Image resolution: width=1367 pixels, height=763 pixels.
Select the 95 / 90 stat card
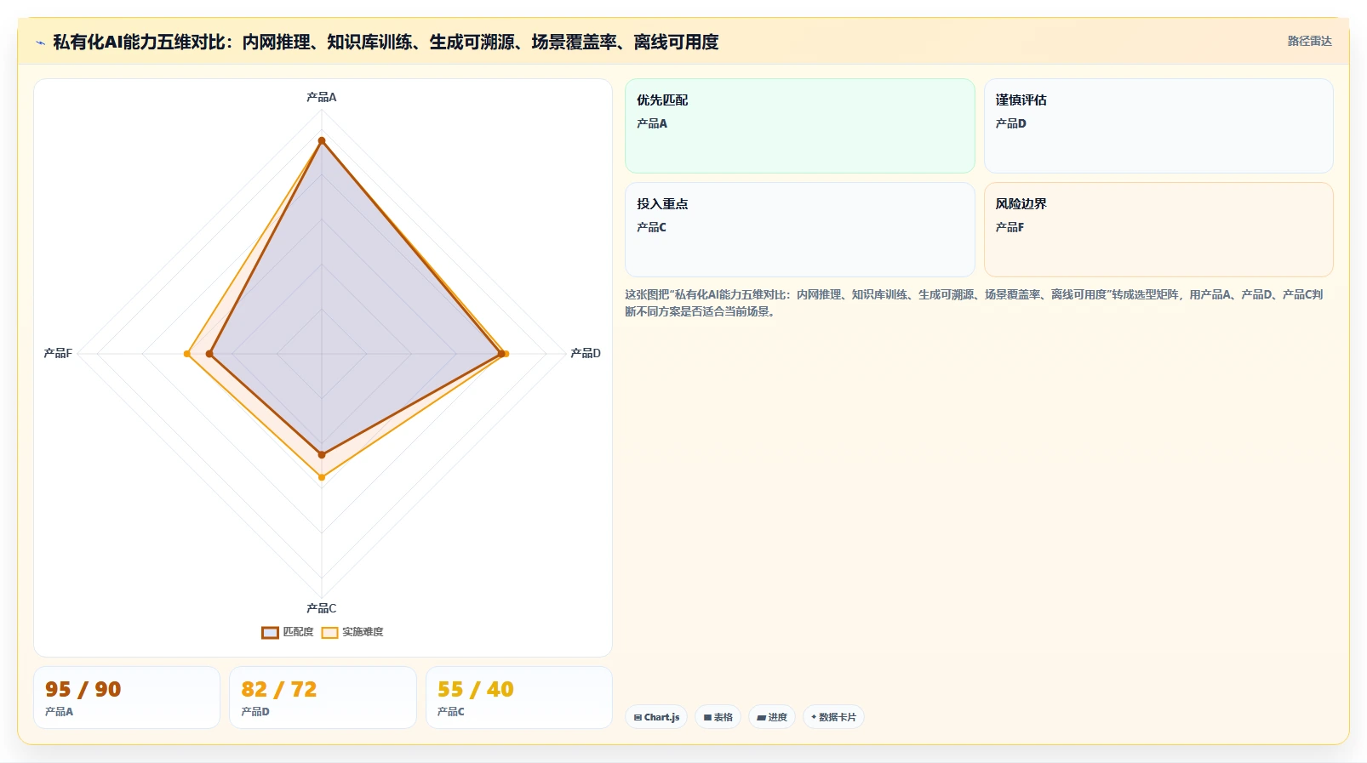(127, 698)
